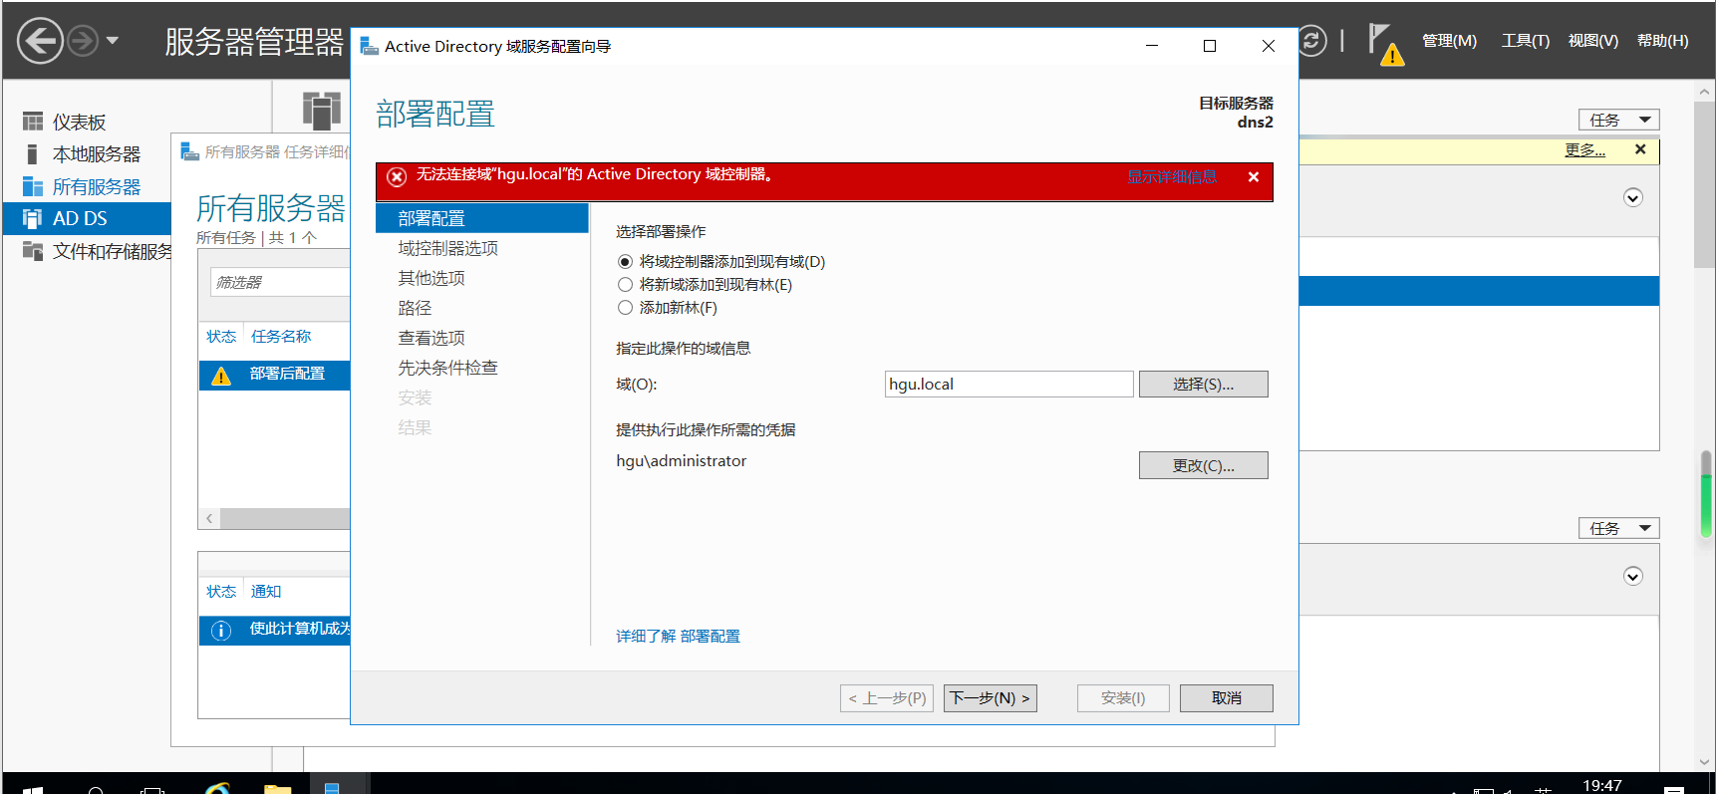The image size is (1716, 794).
Task: Open the 工具(T) menu
Action: pos(1525,41)
